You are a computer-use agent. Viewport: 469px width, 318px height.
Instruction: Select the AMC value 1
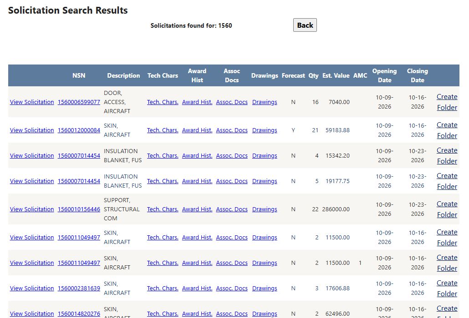pos(360,263)
